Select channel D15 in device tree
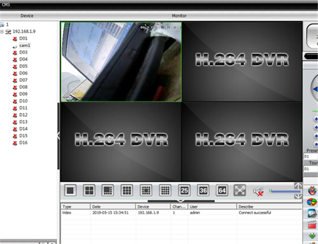The height and width of the screenshot is (244, 318). coord(23,136)
